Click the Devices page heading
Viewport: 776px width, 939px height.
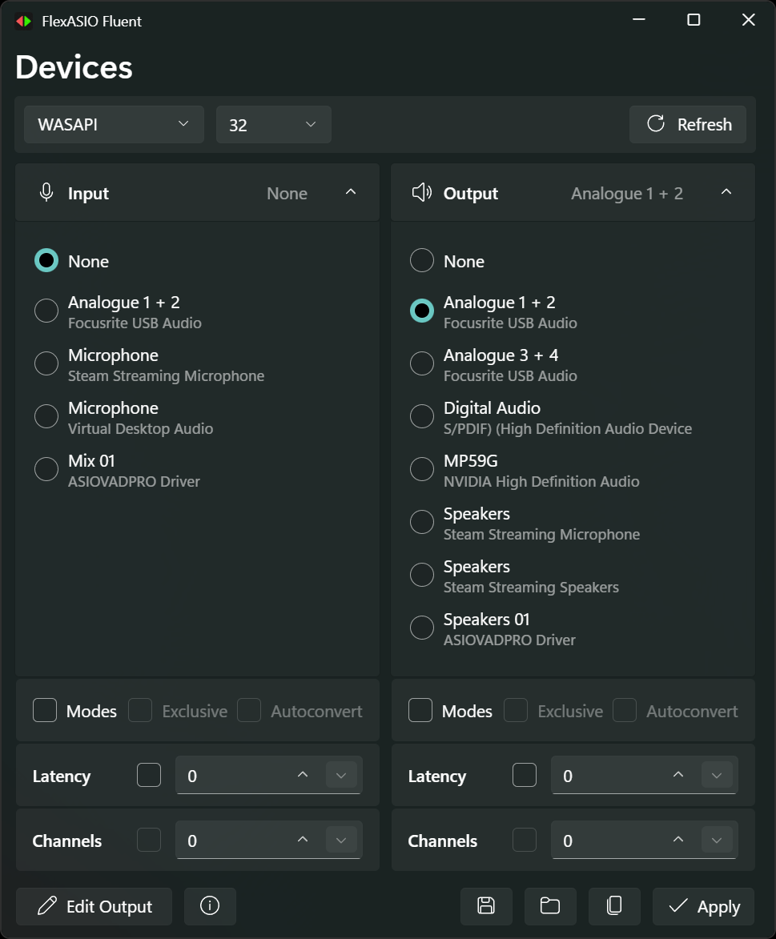click(74, 66)
